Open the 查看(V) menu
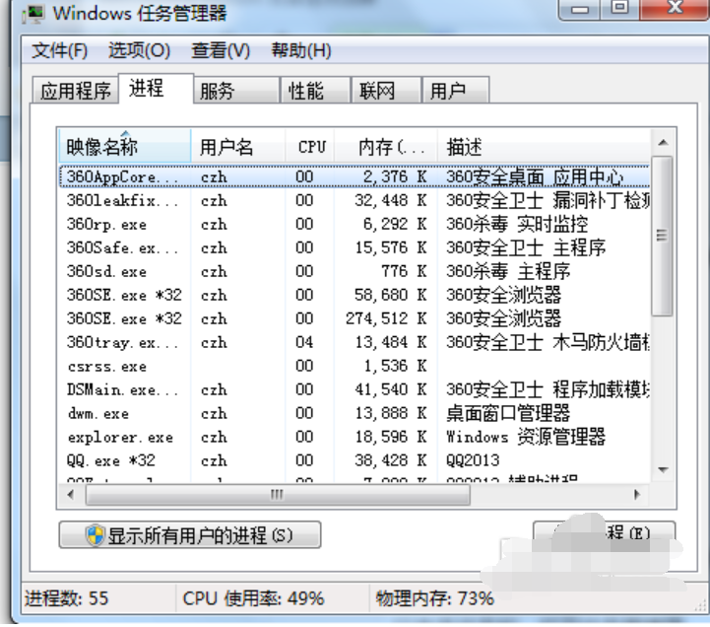 click(x=221, y=50)
